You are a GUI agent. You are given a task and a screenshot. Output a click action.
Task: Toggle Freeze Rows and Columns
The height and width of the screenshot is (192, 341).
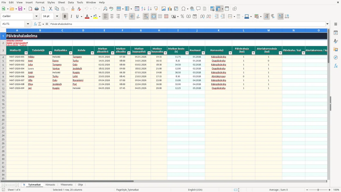click(218, 9)
